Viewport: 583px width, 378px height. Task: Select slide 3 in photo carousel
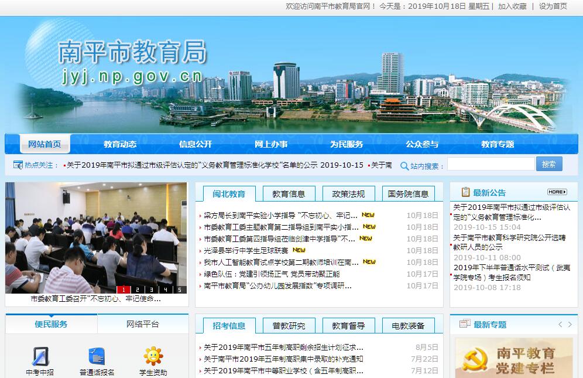tap(152, 290)
